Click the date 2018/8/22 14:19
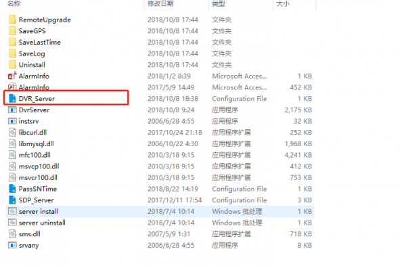406x268 pixels. tap(173, 189)
